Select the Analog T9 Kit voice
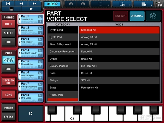Image resolution: width=164 pixels, height=123 pixels. tap(119, 44)
